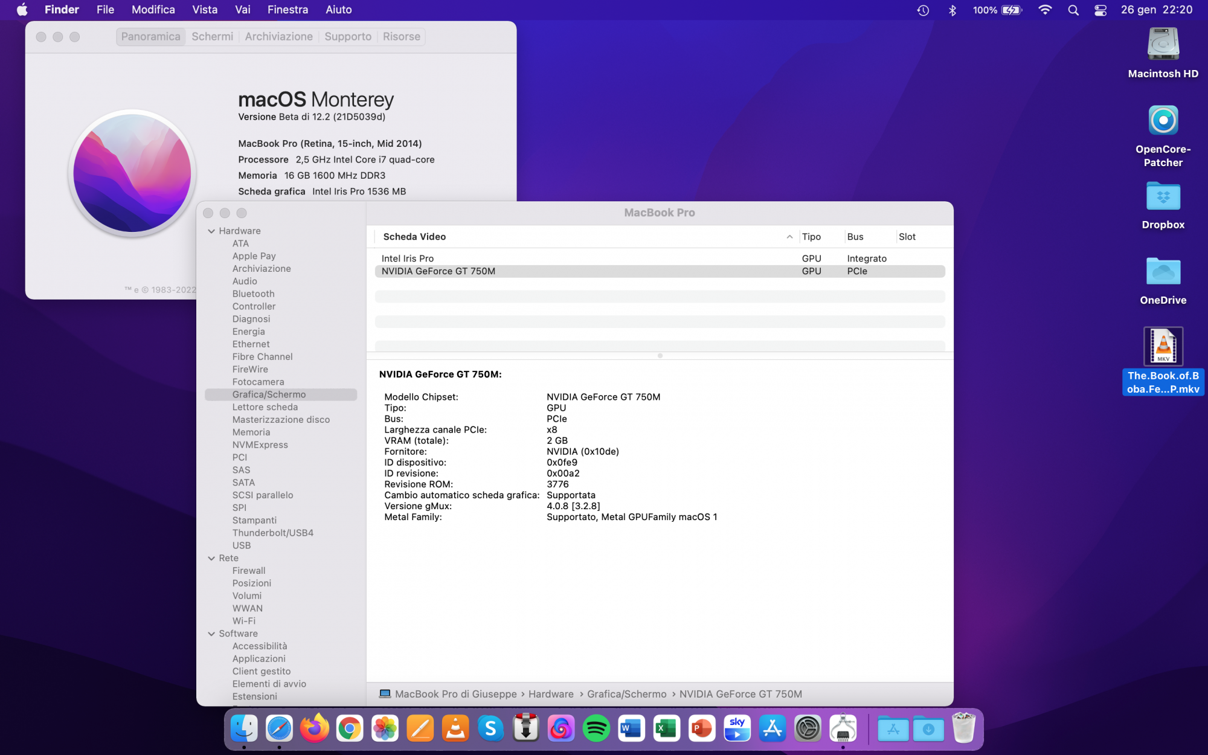Select OpenCore-Patcher desktop icon
Screen dimensions: 1208x755
click(1163, 121)
